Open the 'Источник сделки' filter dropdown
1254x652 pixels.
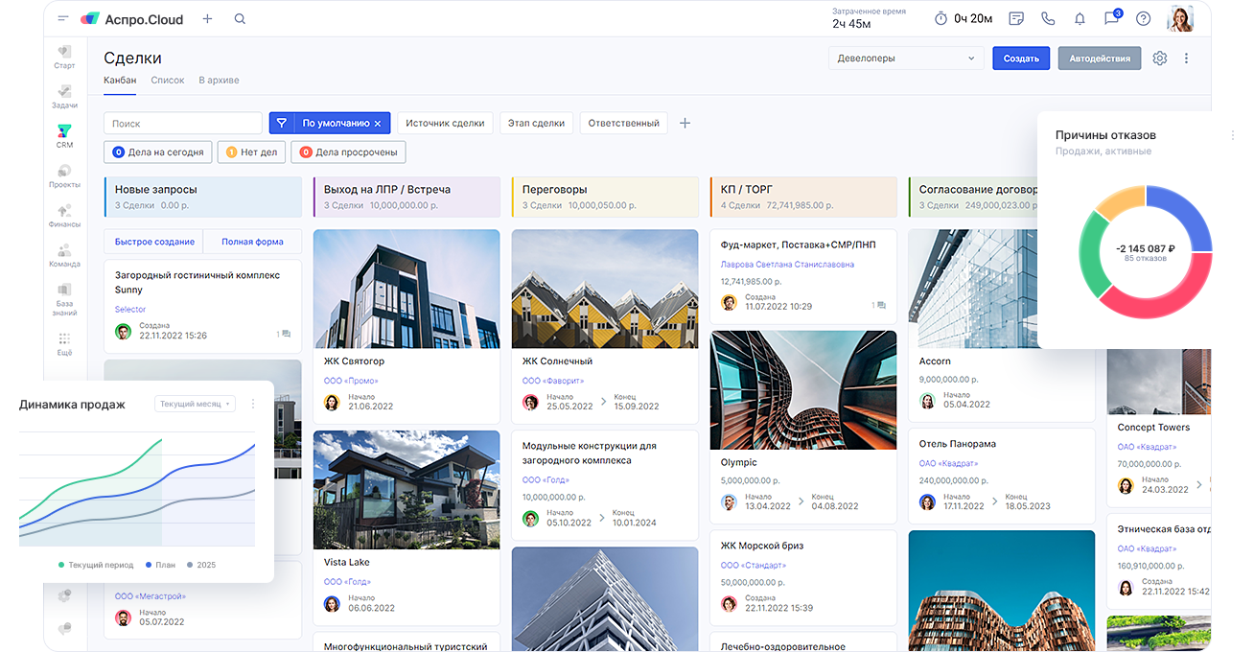(445, 123)
